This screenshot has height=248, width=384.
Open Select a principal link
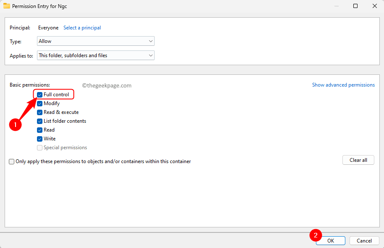(x=82, y=27)
